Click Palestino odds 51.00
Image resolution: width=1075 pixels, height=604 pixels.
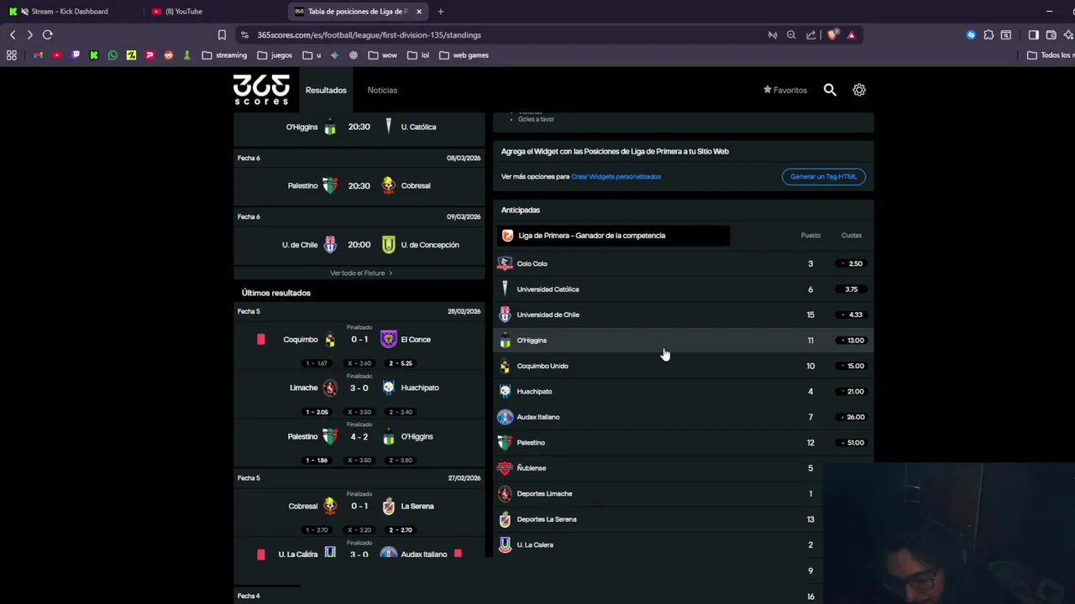click(852, 443)
